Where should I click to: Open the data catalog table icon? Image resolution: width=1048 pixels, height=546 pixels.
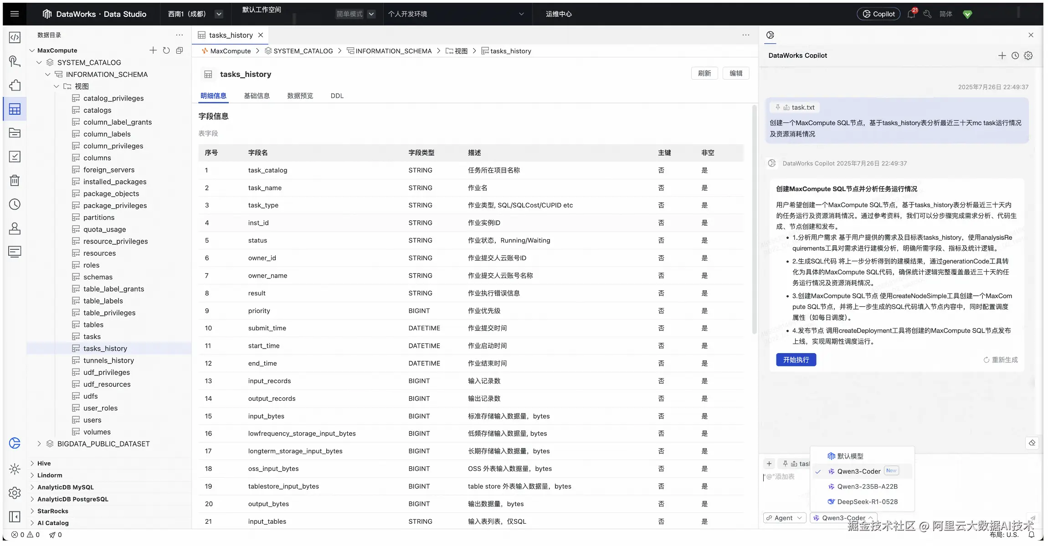pyautogui.click(x=15, y=109)
